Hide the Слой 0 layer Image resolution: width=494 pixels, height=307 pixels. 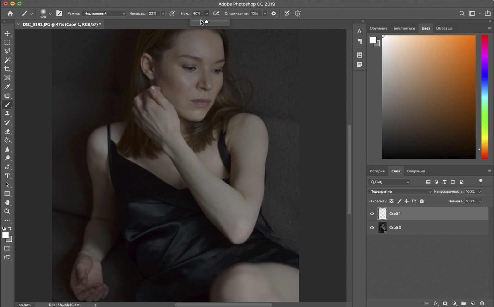pos(372,228)
